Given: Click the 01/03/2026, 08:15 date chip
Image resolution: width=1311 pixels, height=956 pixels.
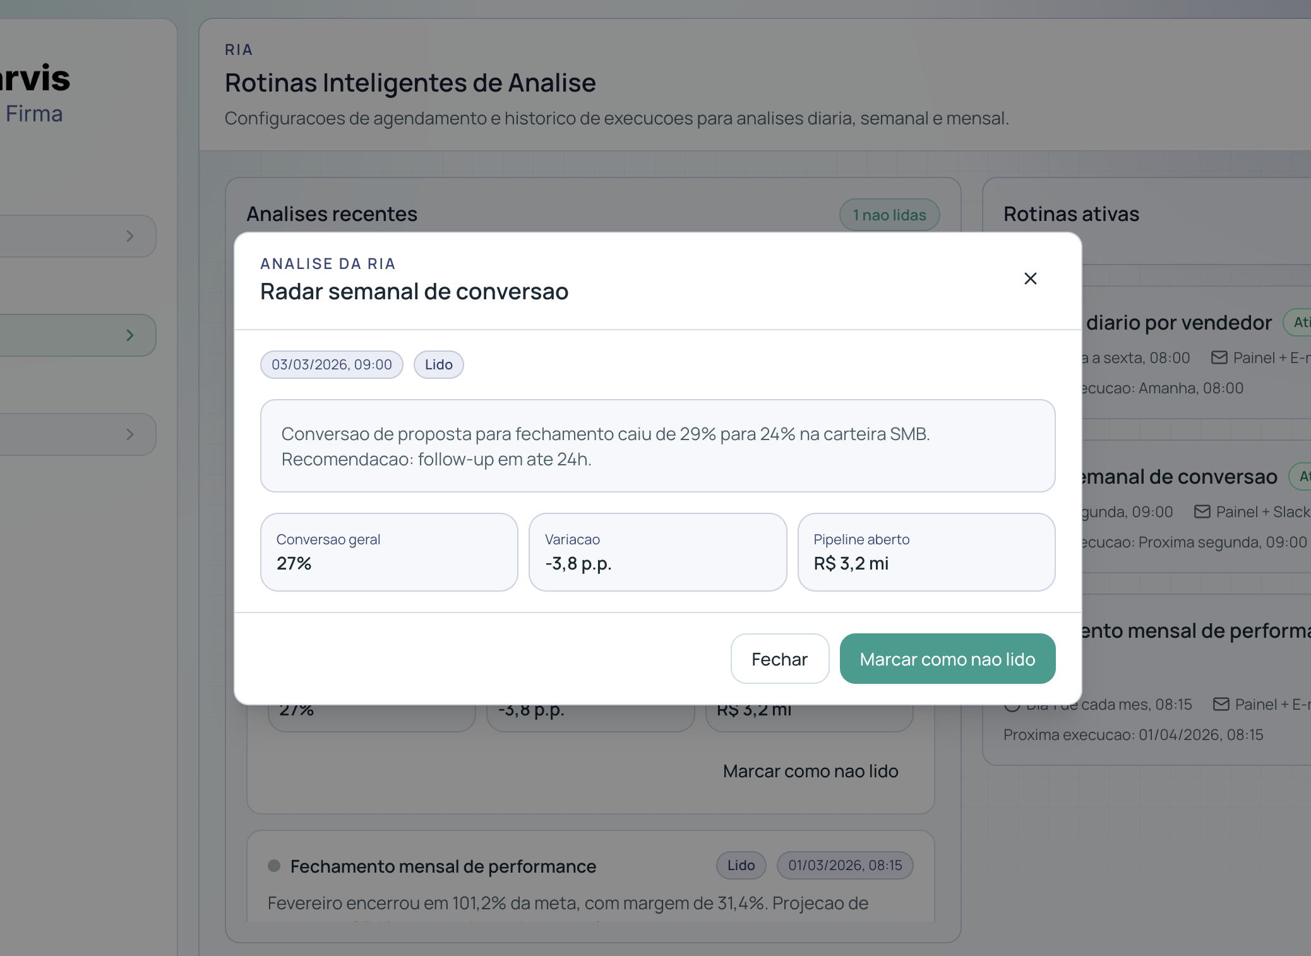Looking at the screenshot, I should [844, 865].
